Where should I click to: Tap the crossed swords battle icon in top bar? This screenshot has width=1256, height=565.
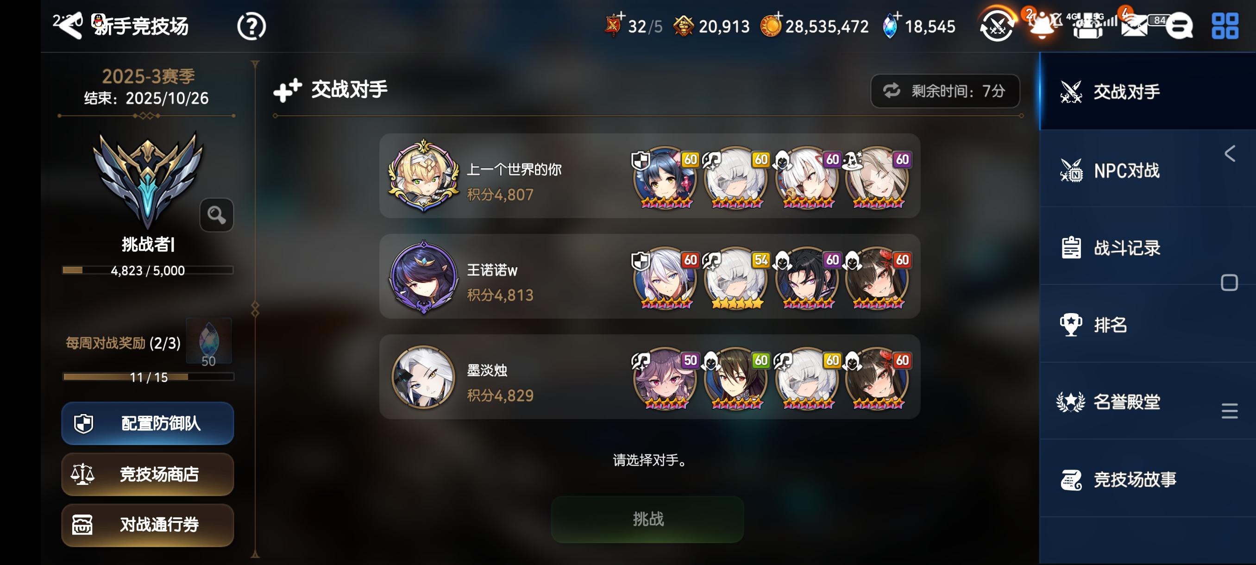(x=997, y=26)
